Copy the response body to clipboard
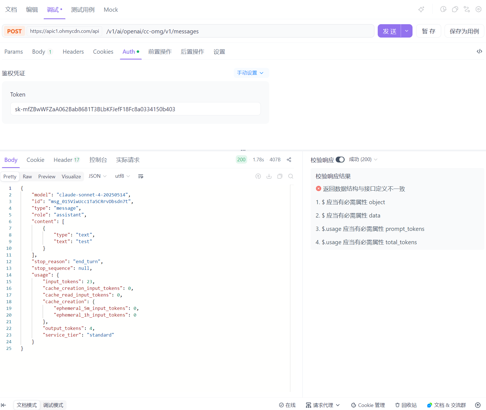The image size is (486, 410). pos(280,176)
